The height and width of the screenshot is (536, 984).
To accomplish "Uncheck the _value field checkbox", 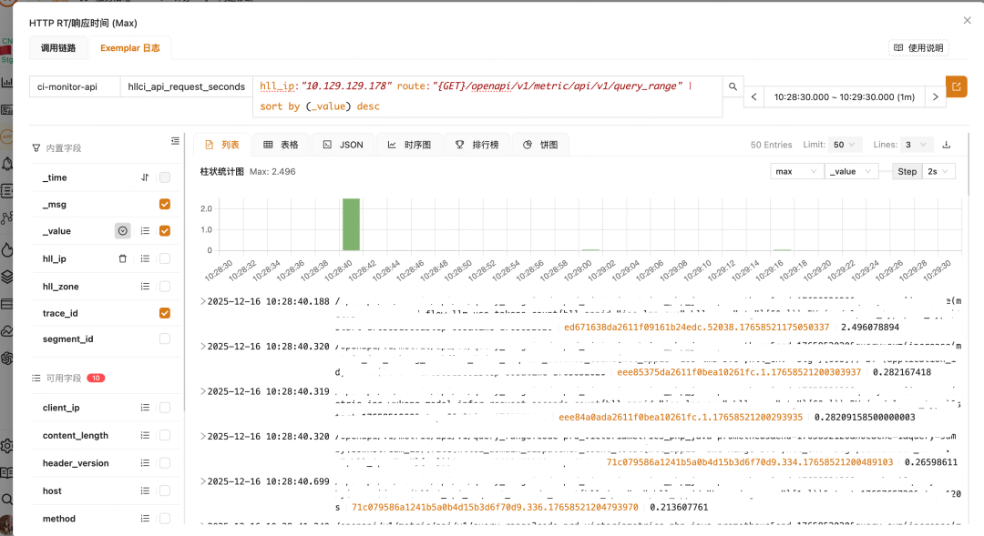I will pyautogui.click(x=164, y=231).
